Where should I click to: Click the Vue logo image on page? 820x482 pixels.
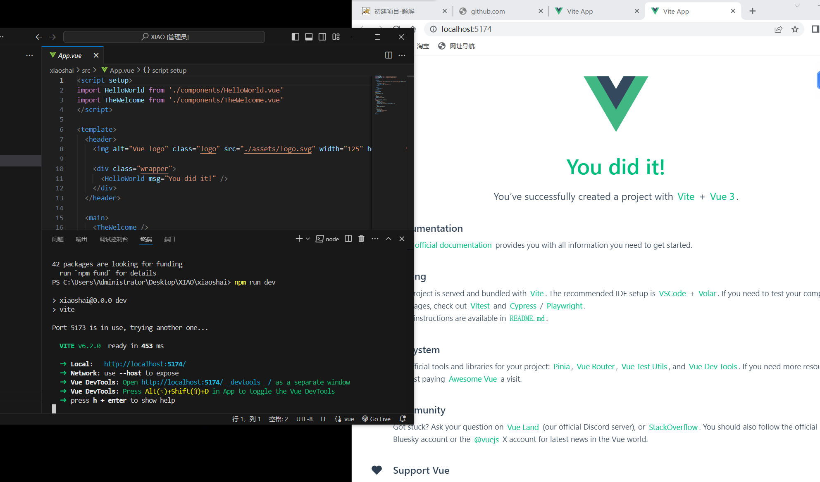616,104
